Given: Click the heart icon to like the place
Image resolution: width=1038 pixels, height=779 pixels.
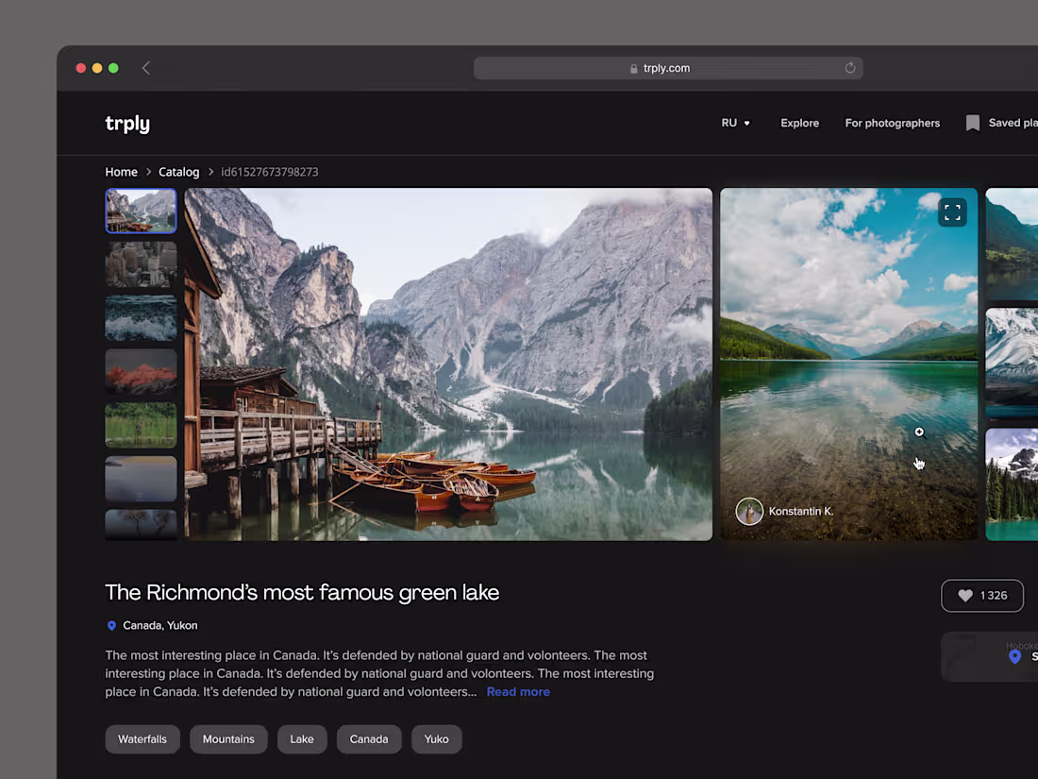Looking at the screenshot, I should click(x=964, y=595).
